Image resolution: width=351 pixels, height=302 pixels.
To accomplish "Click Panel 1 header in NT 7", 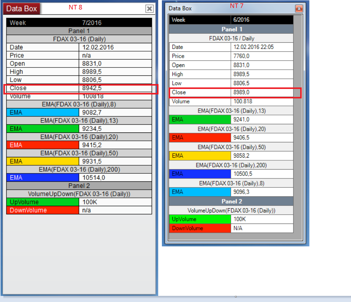I will tap(231, 29).
